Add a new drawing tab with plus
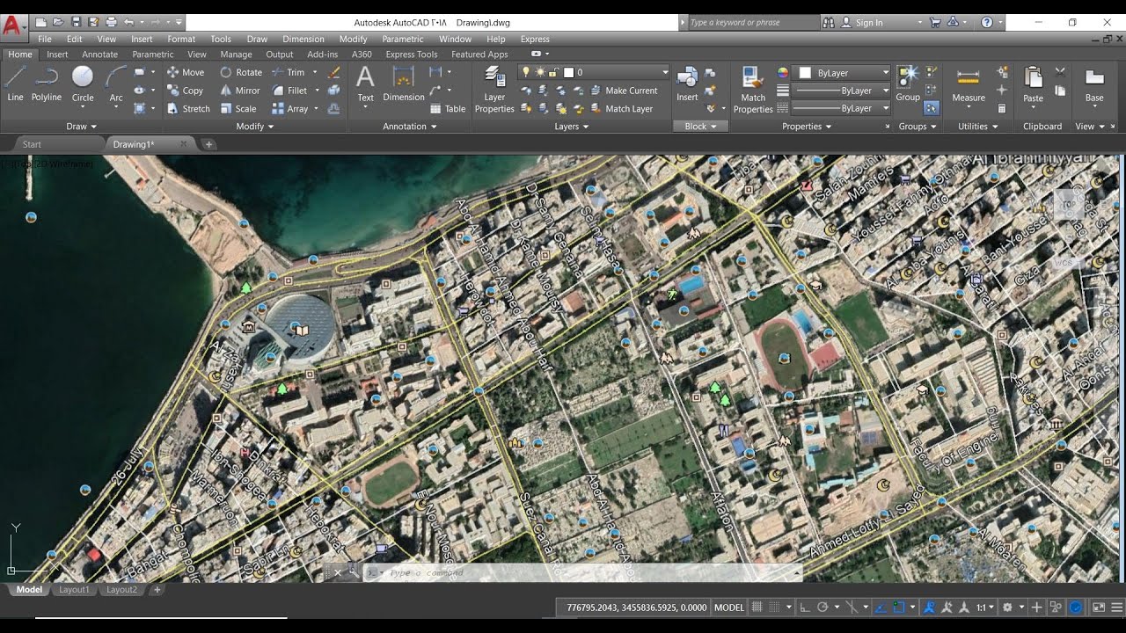 pos(208,144)
